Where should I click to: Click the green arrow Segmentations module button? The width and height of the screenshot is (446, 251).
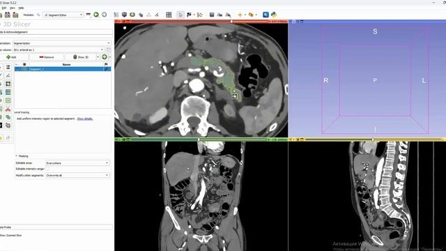[105, 57]
